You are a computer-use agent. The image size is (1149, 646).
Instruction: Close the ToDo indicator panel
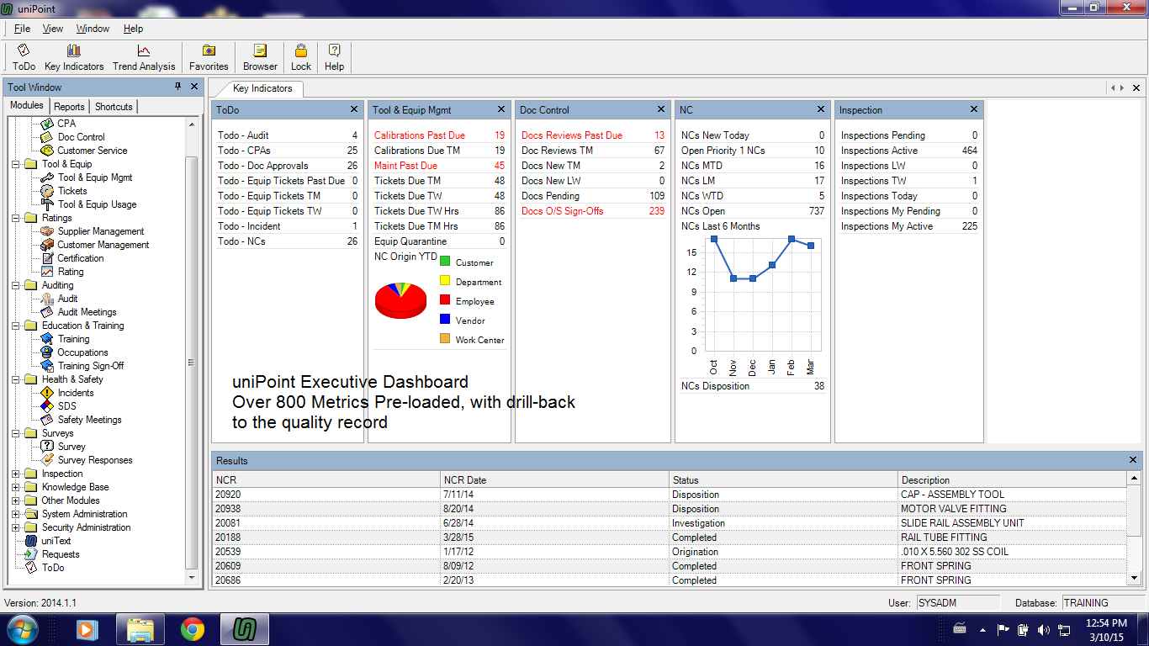354,109
